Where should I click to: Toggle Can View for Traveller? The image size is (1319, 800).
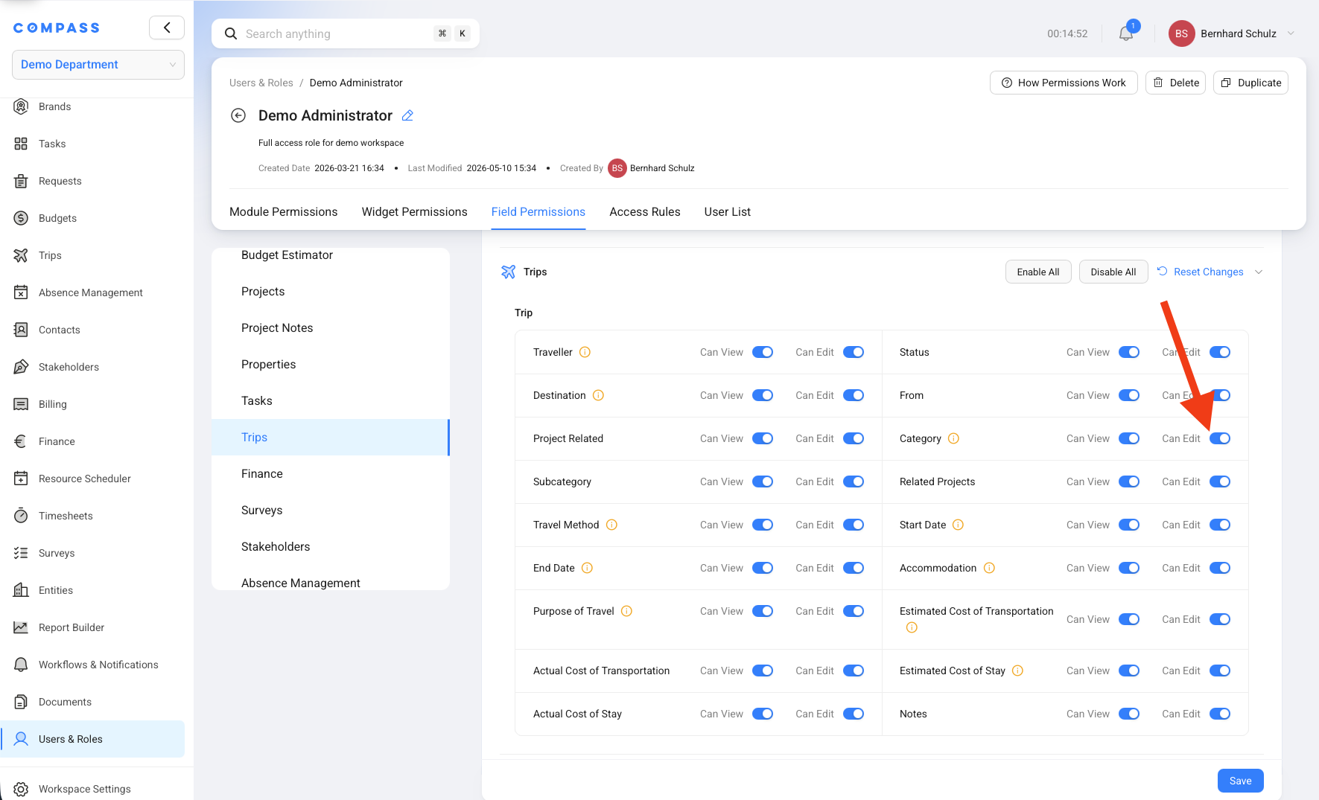763,352
